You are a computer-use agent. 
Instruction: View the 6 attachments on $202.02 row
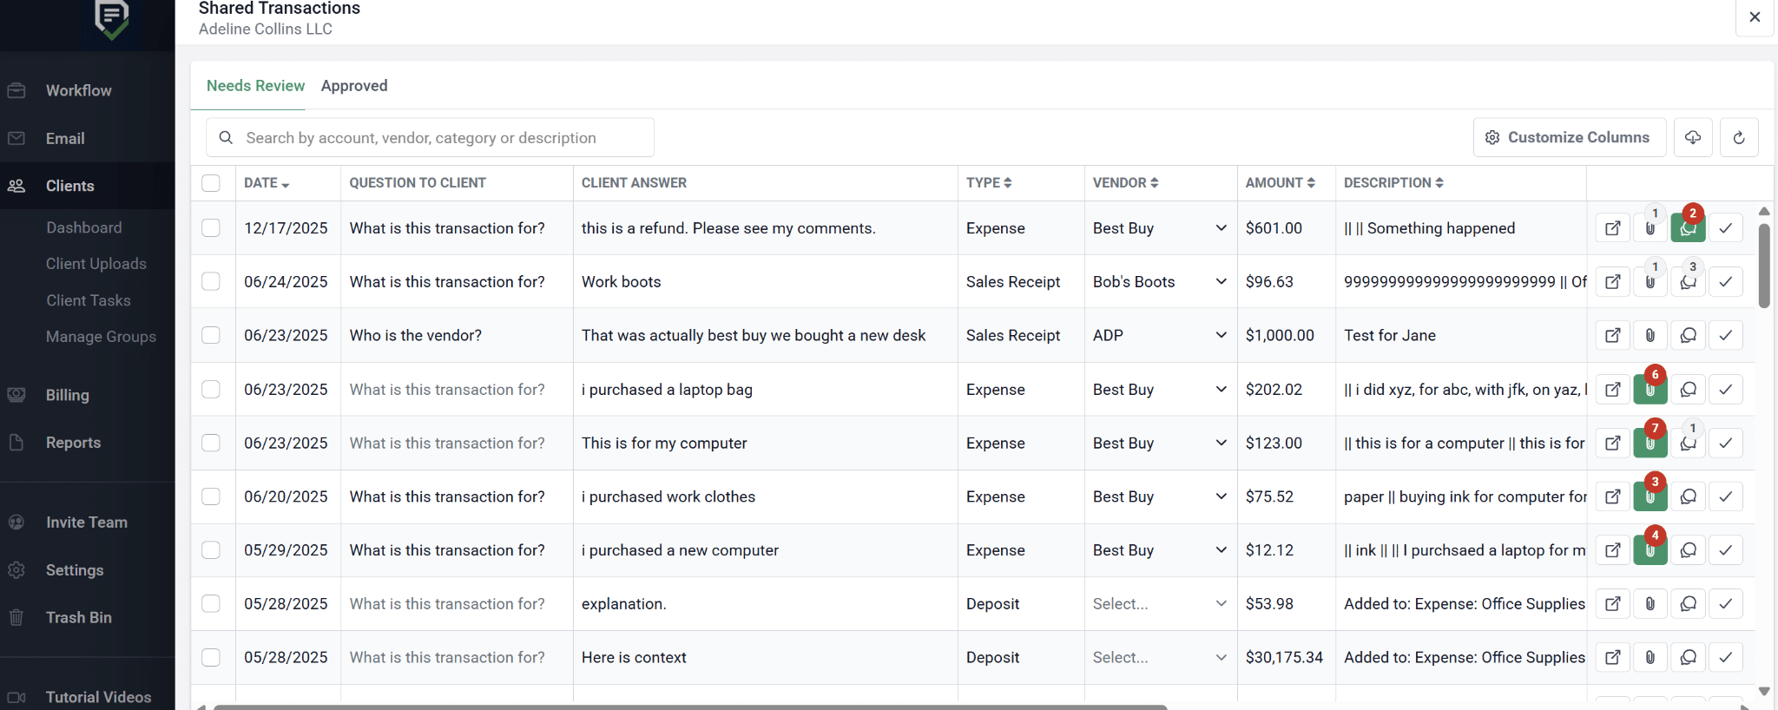point(1650,390)
